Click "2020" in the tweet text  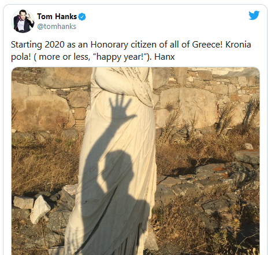[54, 45]
